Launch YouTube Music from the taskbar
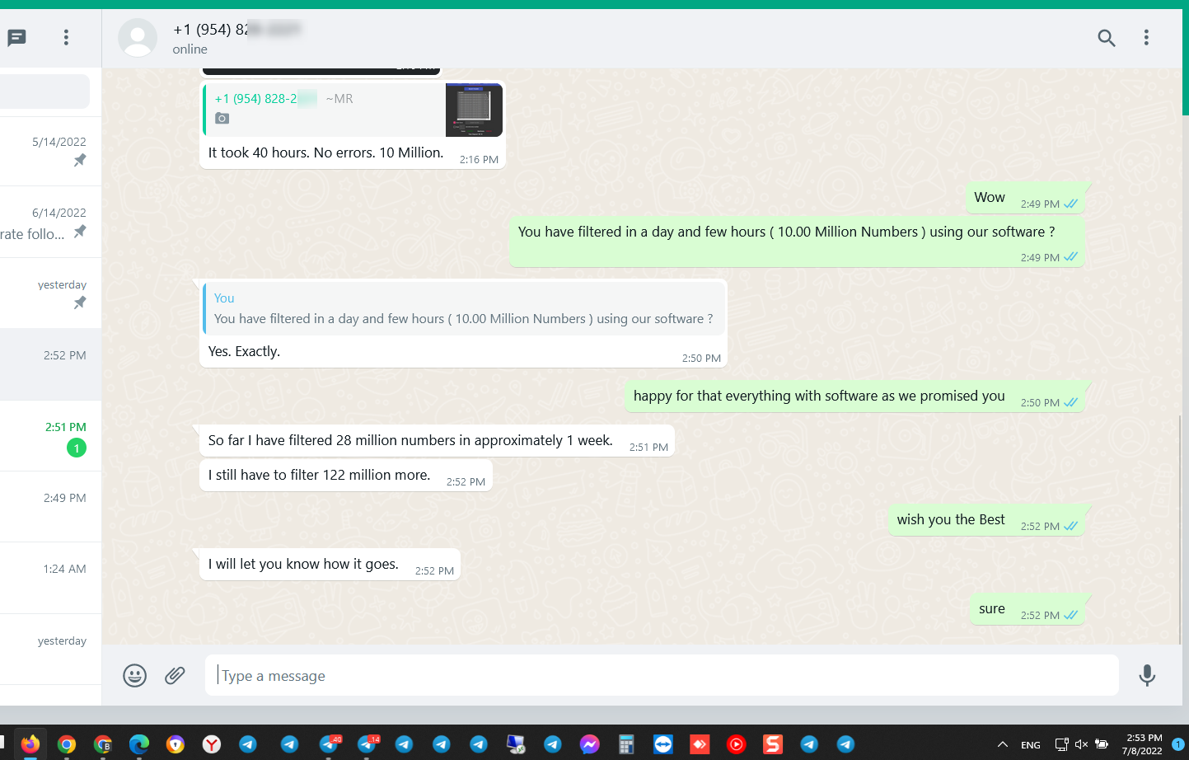Viewport: 1189px width, 760px height. point(736,744)
